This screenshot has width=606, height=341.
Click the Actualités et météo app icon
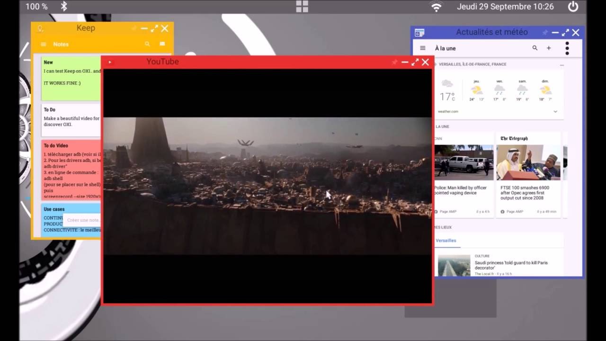pyautogui.click(x=419, y=33)
